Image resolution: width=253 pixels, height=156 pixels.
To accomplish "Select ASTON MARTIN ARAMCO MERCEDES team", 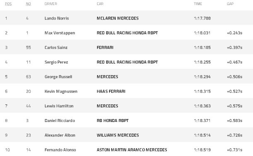I will click(x=132, y=150).
